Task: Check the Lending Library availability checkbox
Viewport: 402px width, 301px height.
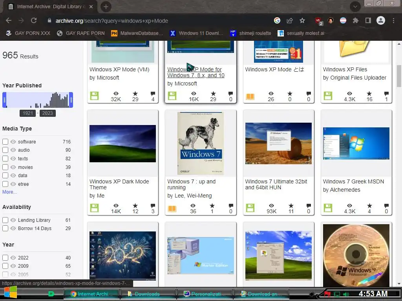Action: [5, 220]
